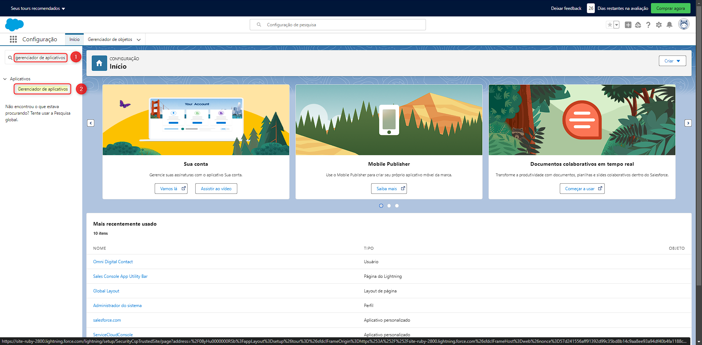
Task: Click Assistir ao vídeo button
Action: tap(216, 189)
